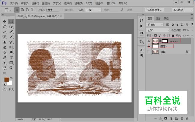This screenshot has width=195, height=122.
Task: Open the 图像(I) menu
Action: point(35,3)
